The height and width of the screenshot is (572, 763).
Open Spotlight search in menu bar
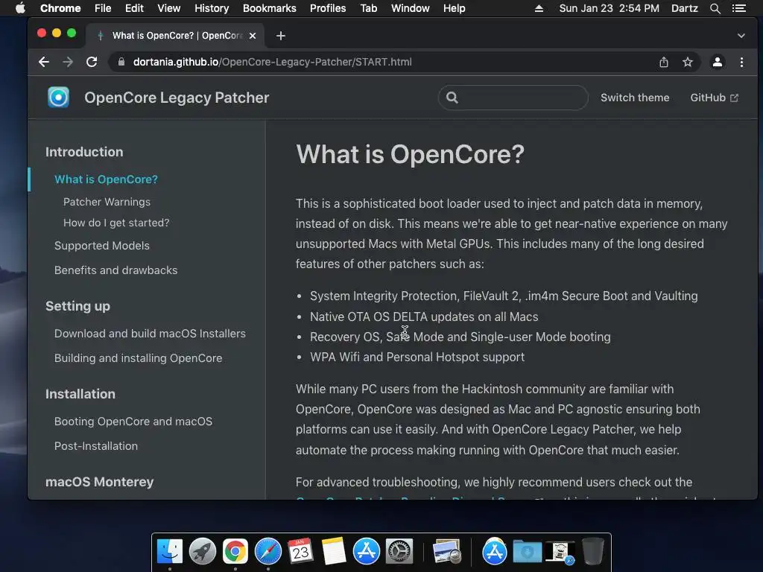715,8
